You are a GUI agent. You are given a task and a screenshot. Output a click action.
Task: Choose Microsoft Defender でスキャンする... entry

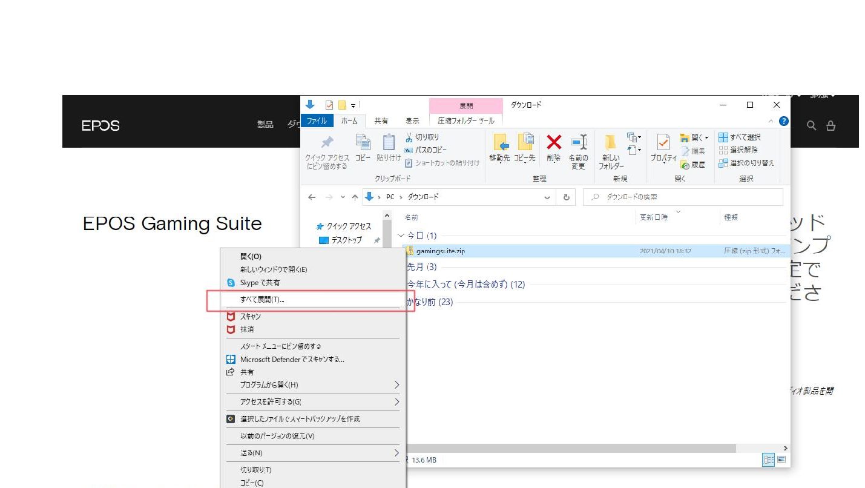(312, 359)
